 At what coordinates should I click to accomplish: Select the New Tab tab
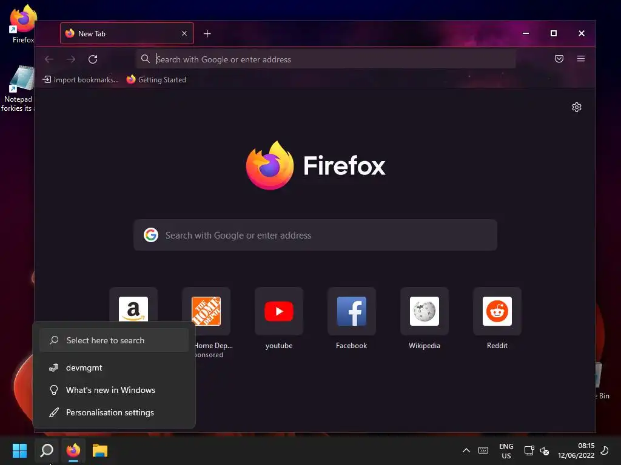127,34
